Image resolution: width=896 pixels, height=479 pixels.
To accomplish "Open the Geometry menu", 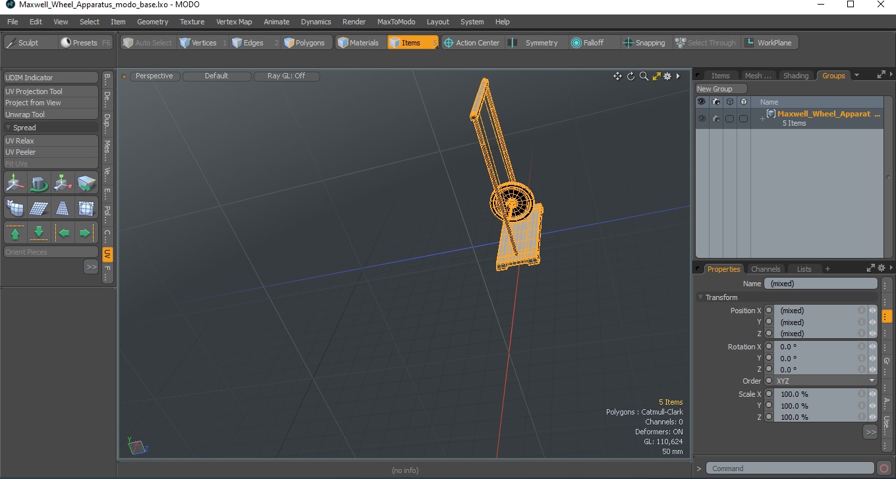I will click(x=153, y=22).
